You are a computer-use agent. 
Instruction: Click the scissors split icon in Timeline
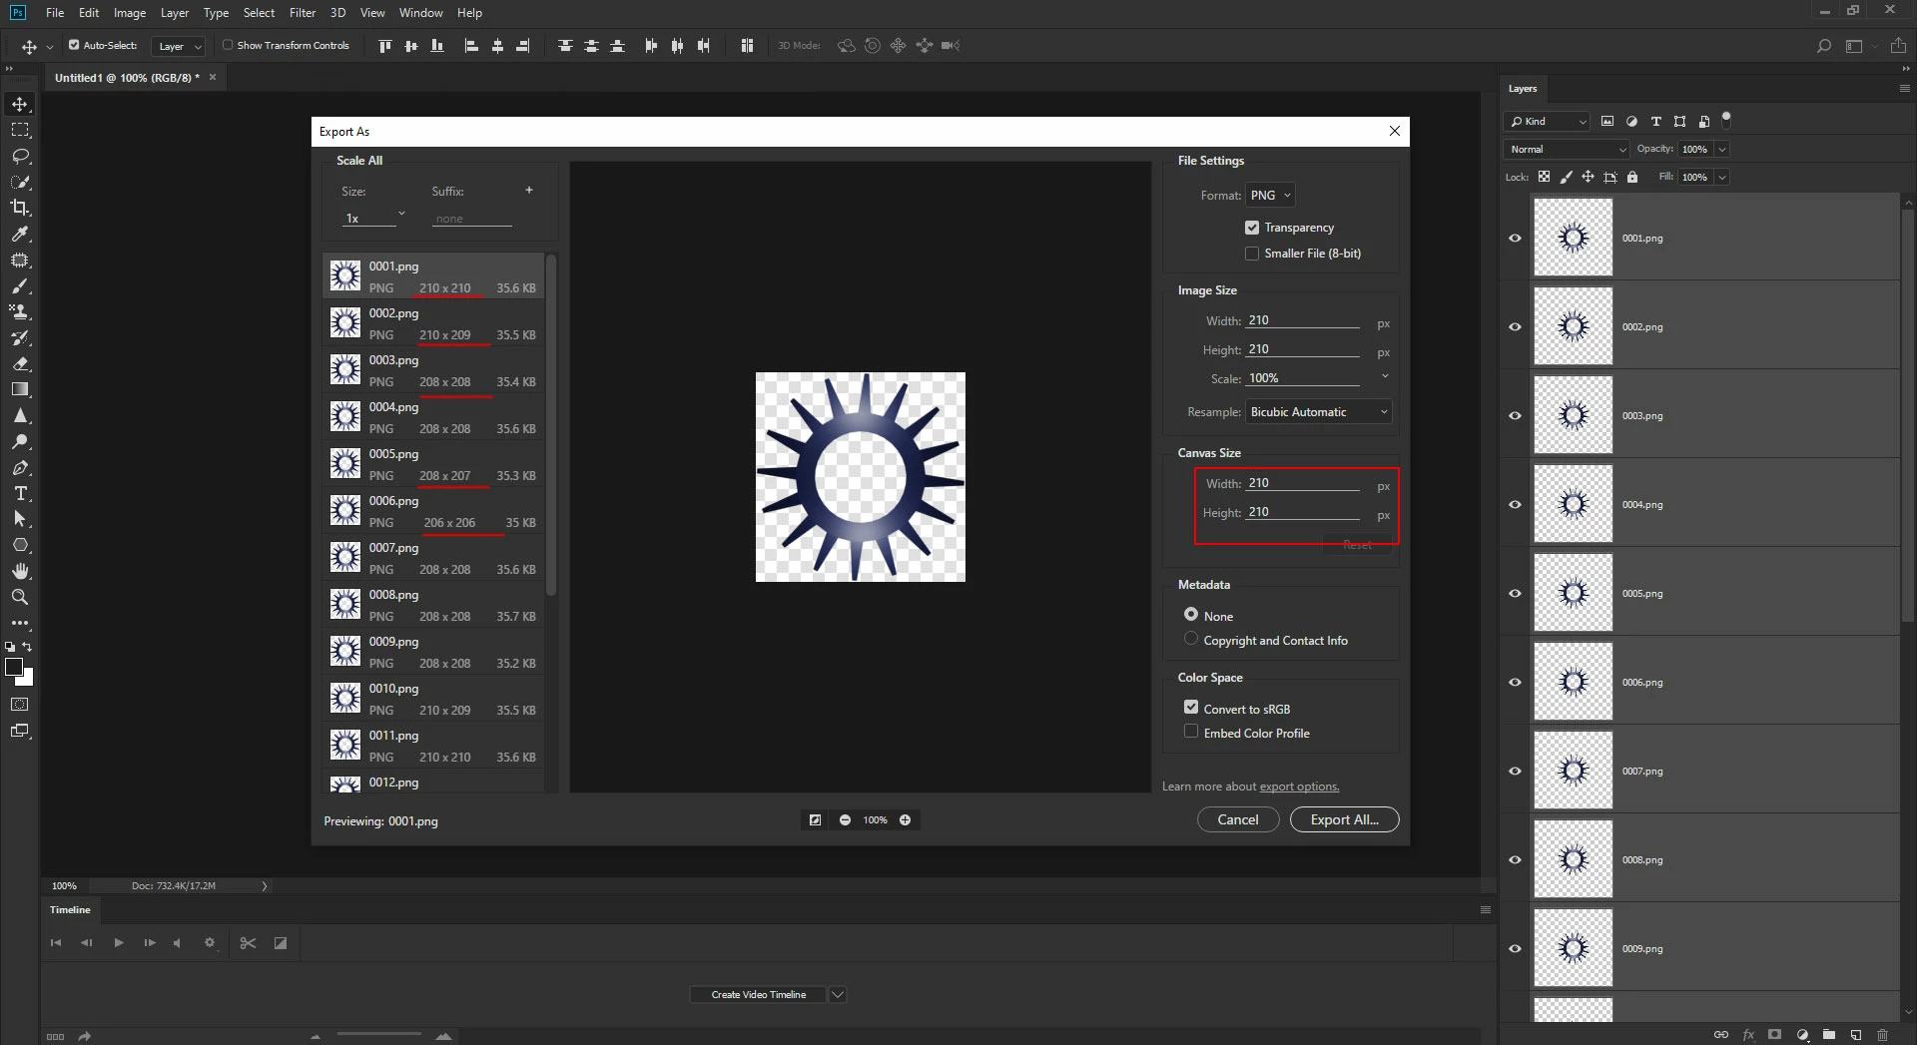pos(249,942)
